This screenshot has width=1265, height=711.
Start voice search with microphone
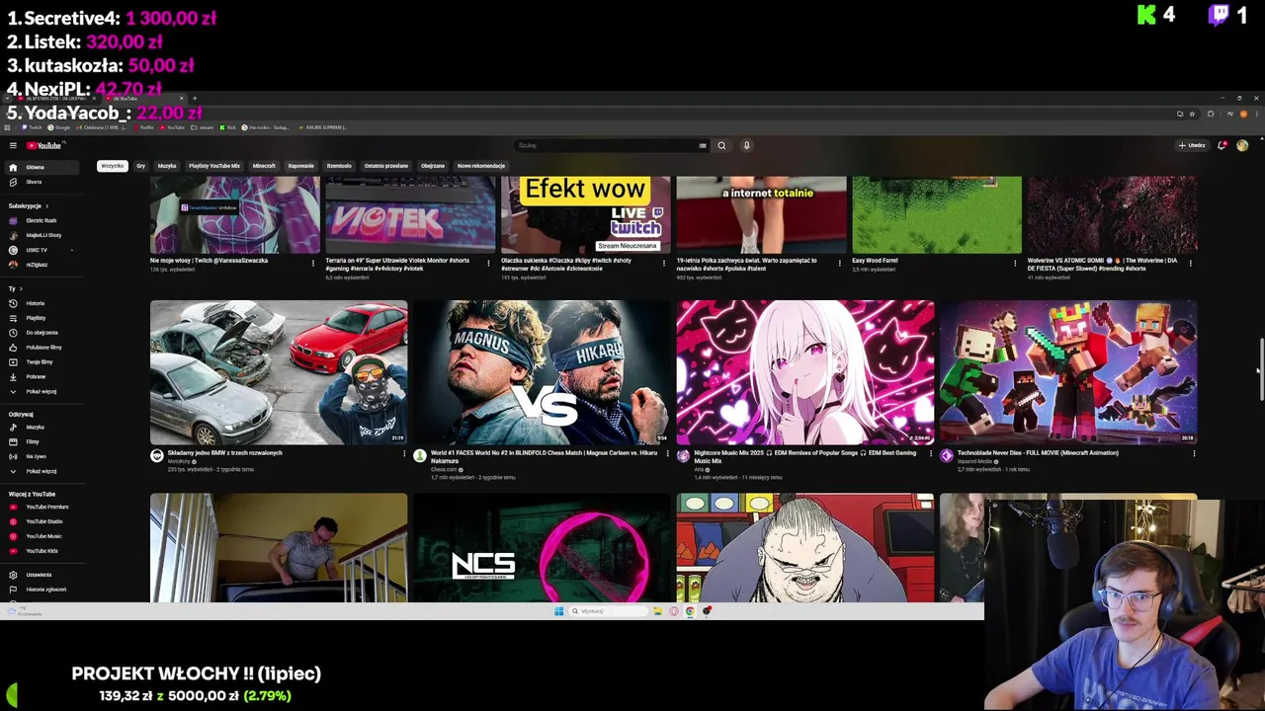point(746,145)
